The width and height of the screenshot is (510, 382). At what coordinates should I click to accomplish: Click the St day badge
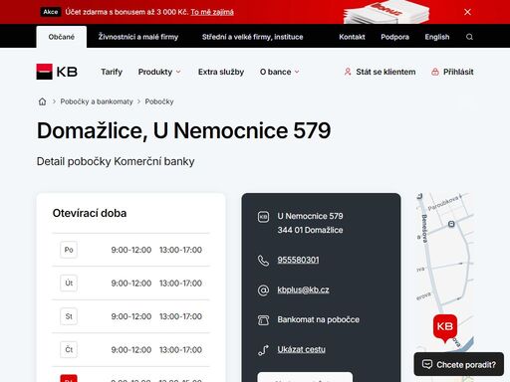pyautogui.click(x=69, y=316)
